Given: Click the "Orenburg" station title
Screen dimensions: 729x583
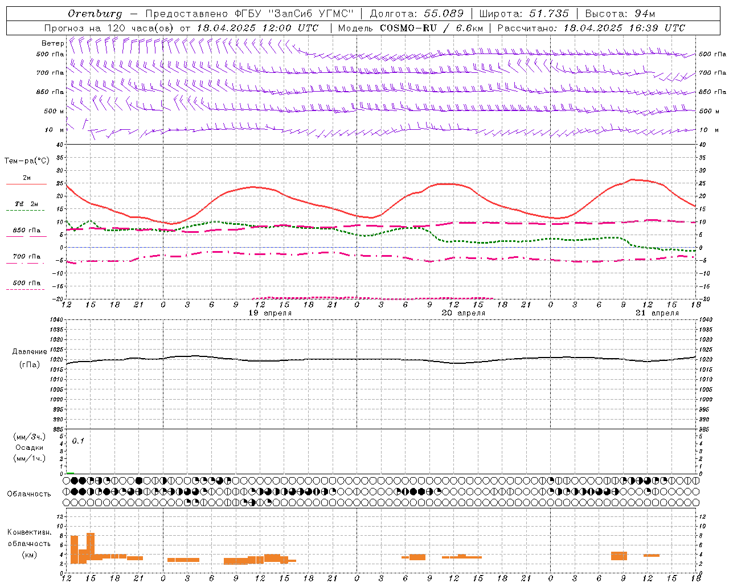Looking at the screenshot, I should click(95, 14).
